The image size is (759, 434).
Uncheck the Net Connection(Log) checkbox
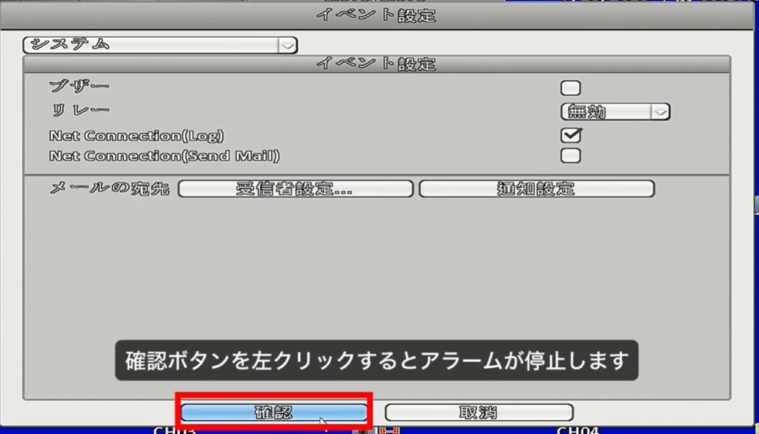pyautogui.click(x=570, y=135)
